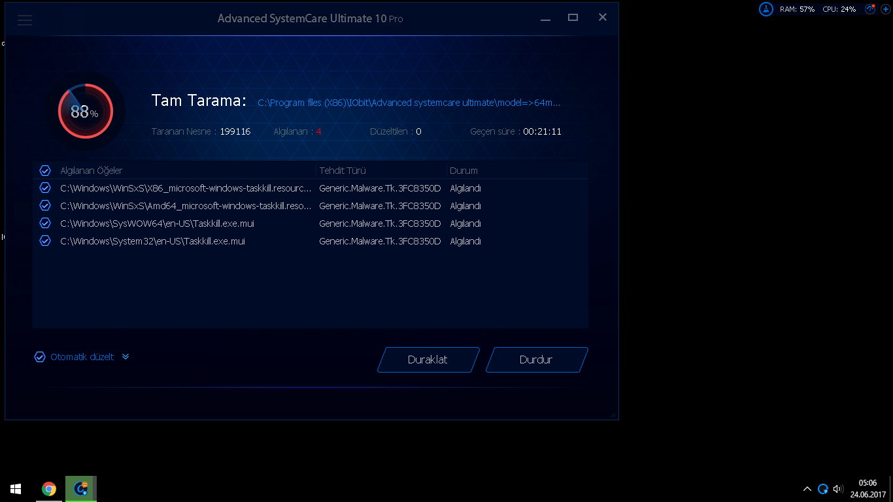The width and height of the screenshot is (893, 502).
Task: Maximize the Advanced SystemCare window
Action: pyautogui.click(x=573, y=18)
